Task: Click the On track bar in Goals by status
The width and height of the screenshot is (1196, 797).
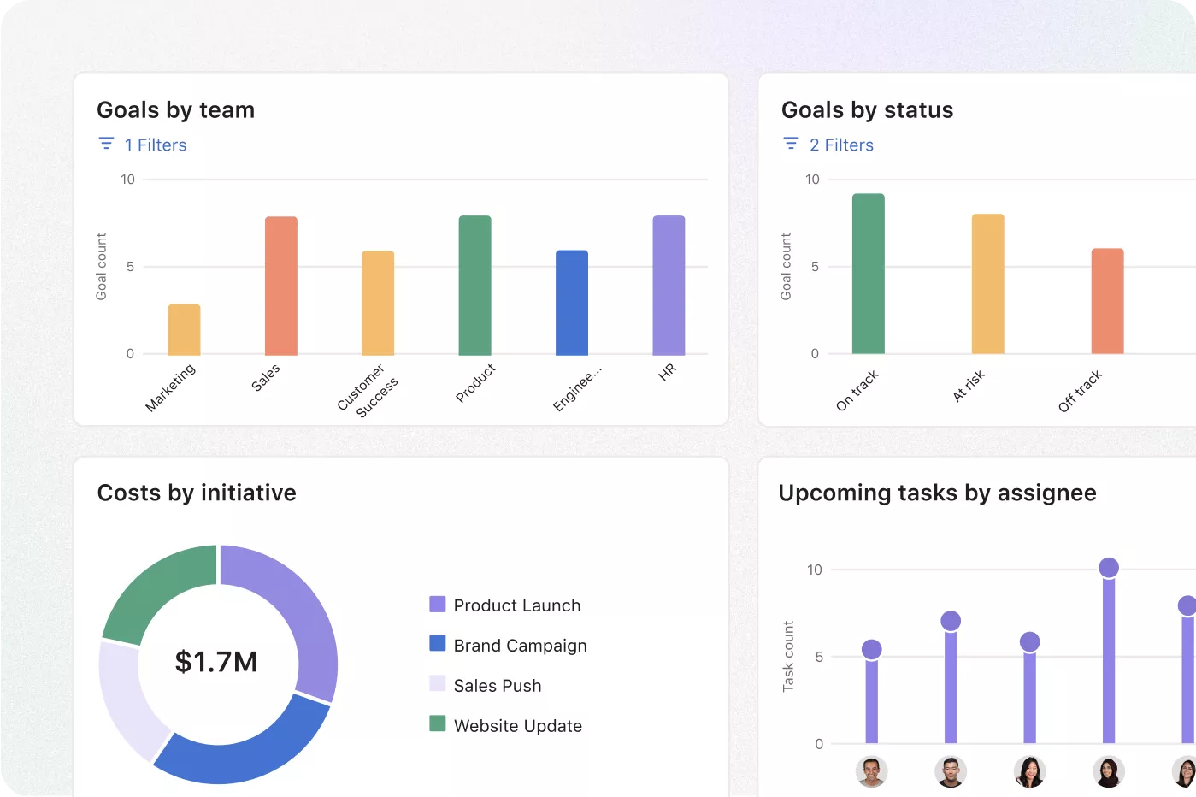Action: [867, 274]
